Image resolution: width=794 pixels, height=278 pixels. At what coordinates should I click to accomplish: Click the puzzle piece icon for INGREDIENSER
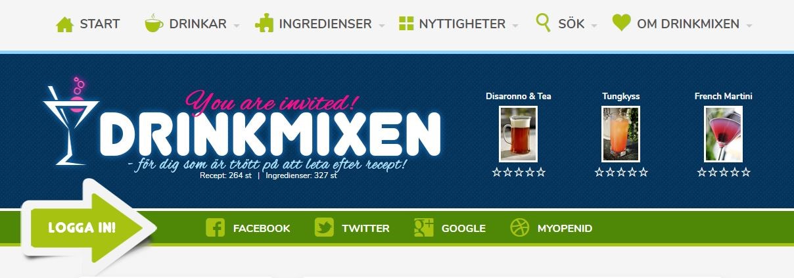(264, 24)
